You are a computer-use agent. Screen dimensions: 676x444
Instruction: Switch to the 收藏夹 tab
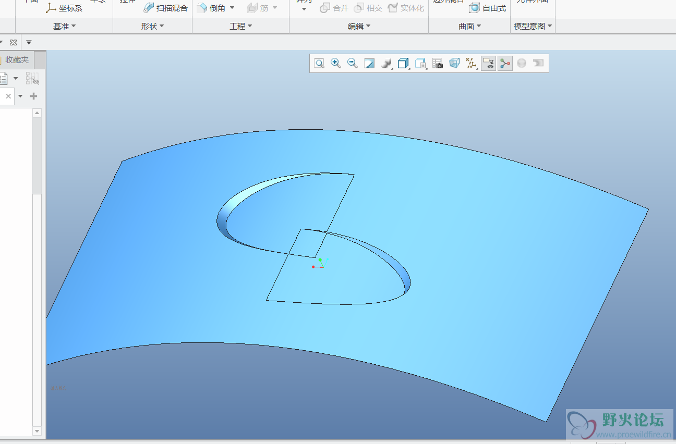click(x=17, y=60)
